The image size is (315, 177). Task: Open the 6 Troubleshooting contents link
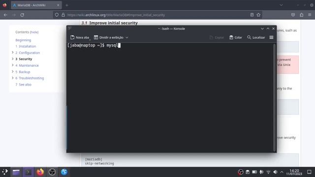[x=30, y=78]
